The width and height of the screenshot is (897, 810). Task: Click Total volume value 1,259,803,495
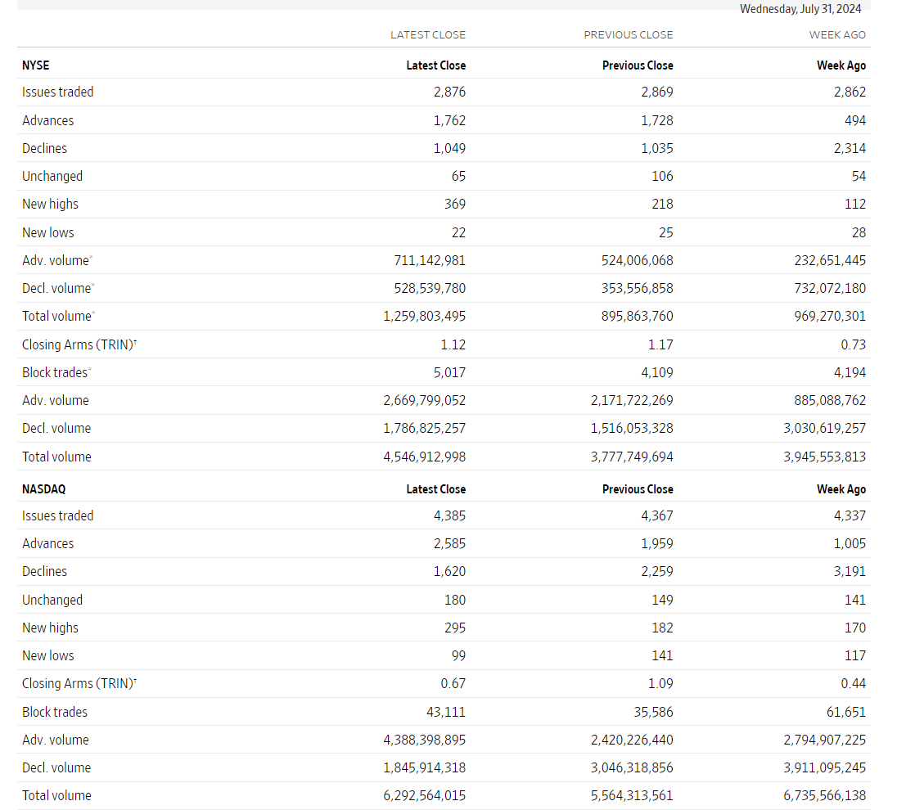point(425,317)
